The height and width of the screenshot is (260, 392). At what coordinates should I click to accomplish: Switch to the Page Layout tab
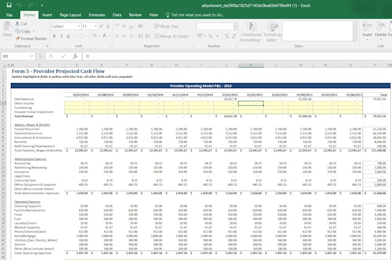70,15
